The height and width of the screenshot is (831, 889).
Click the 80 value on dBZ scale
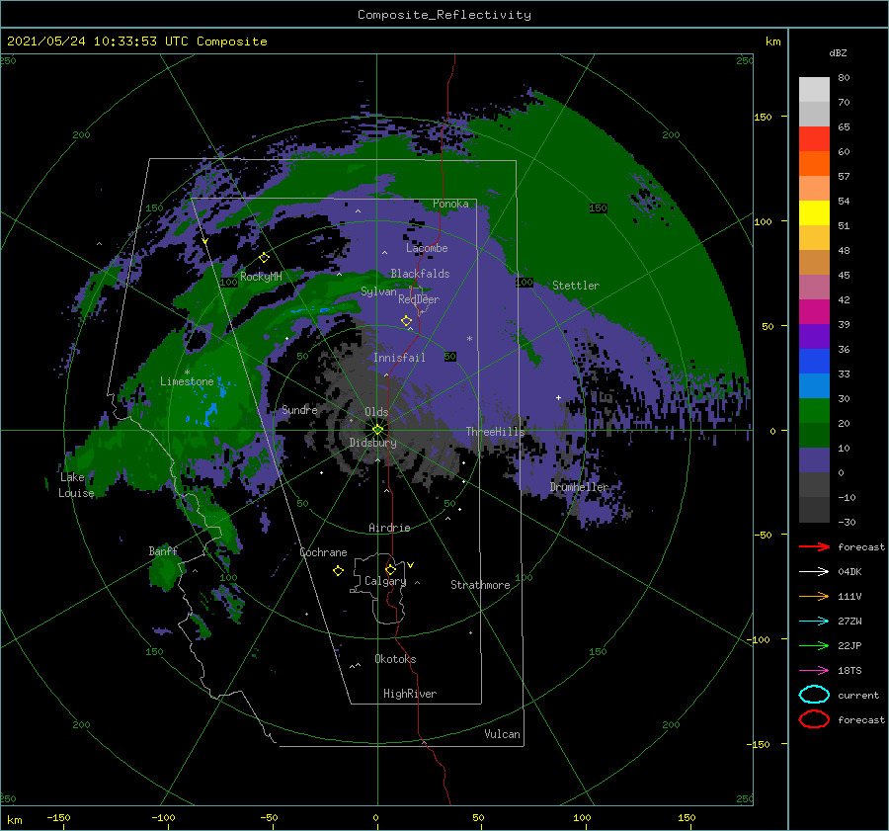pyautogui.click(x=844, y=78)
